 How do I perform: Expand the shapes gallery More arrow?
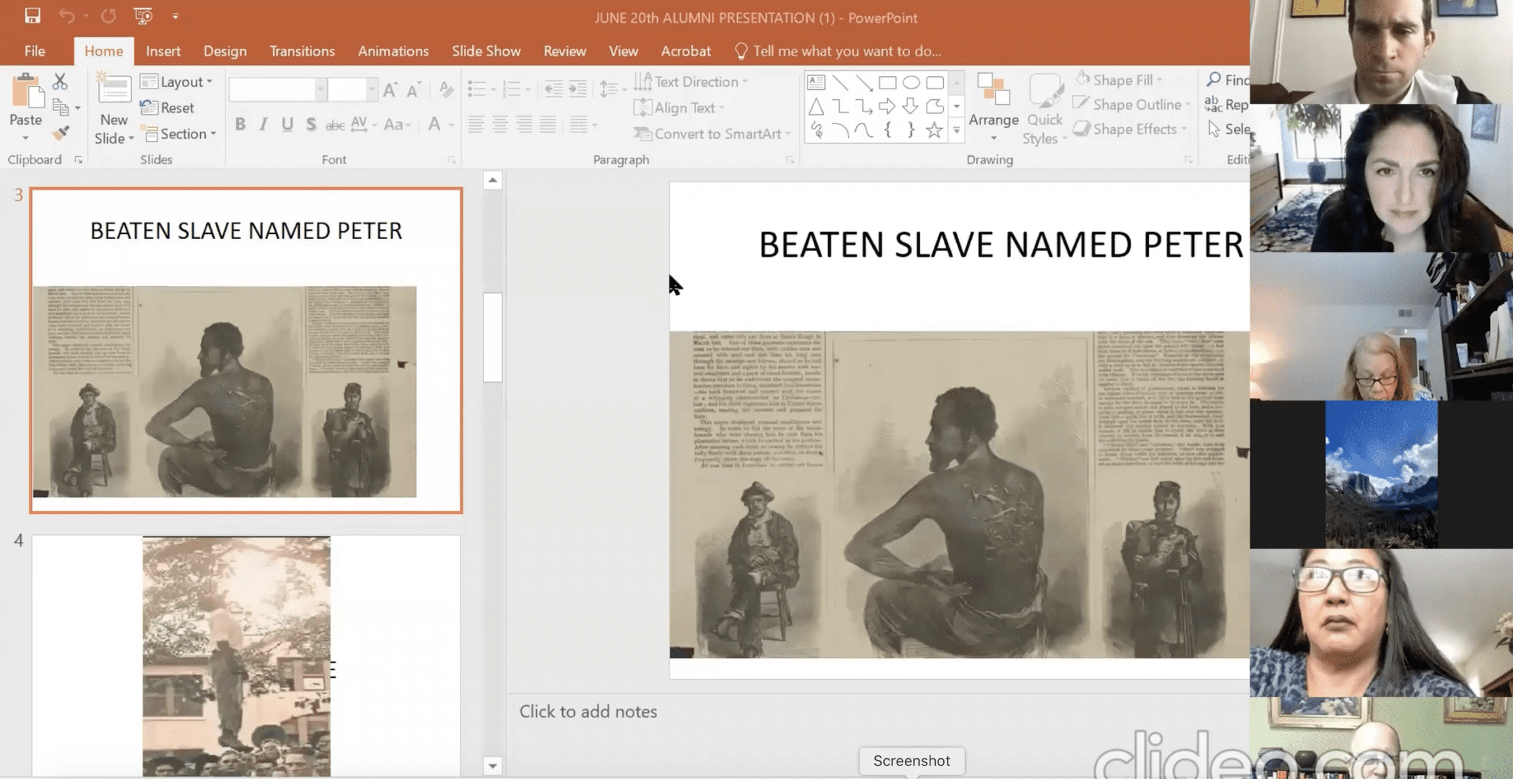(x=956, y=131)
